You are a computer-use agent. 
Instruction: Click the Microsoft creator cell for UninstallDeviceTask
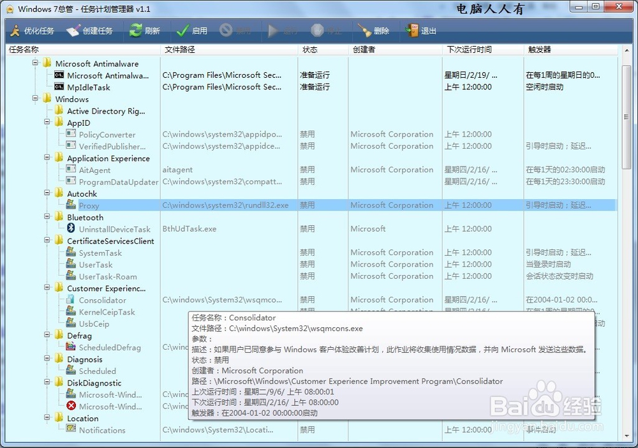(368, 228)
